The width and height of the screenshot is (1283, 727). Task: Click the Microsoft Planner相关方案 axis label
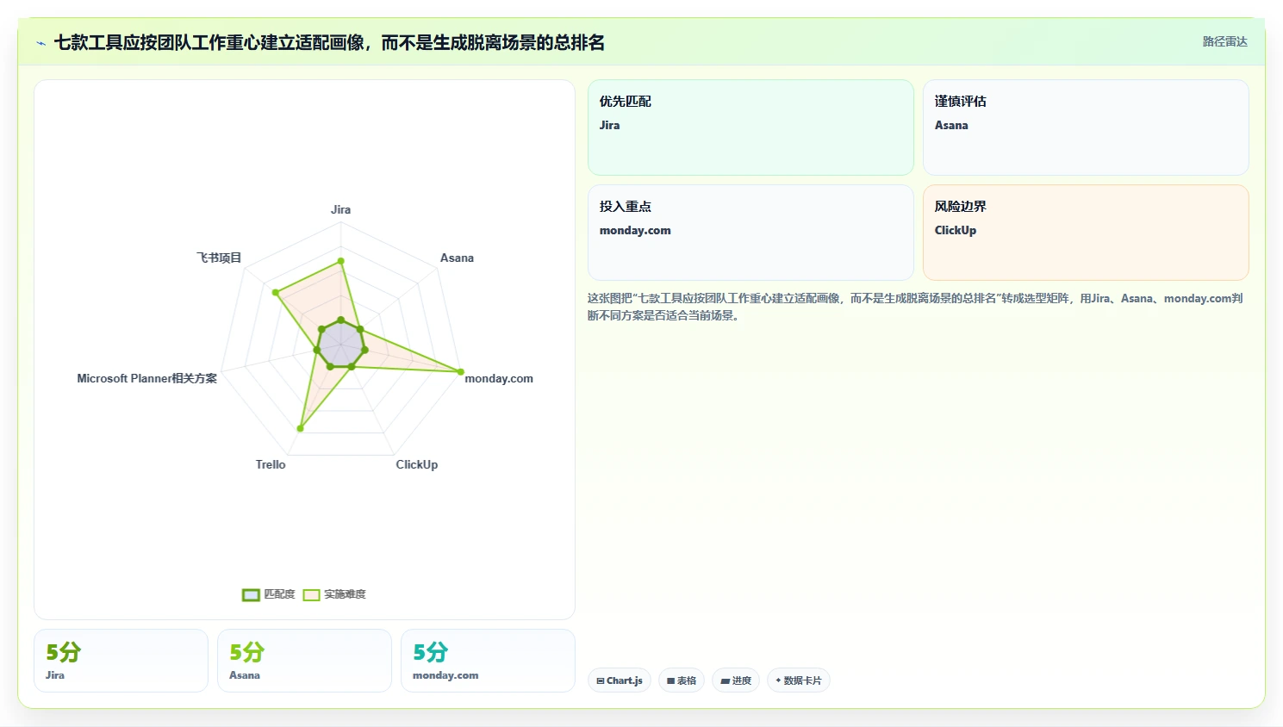tap(147, 378)
